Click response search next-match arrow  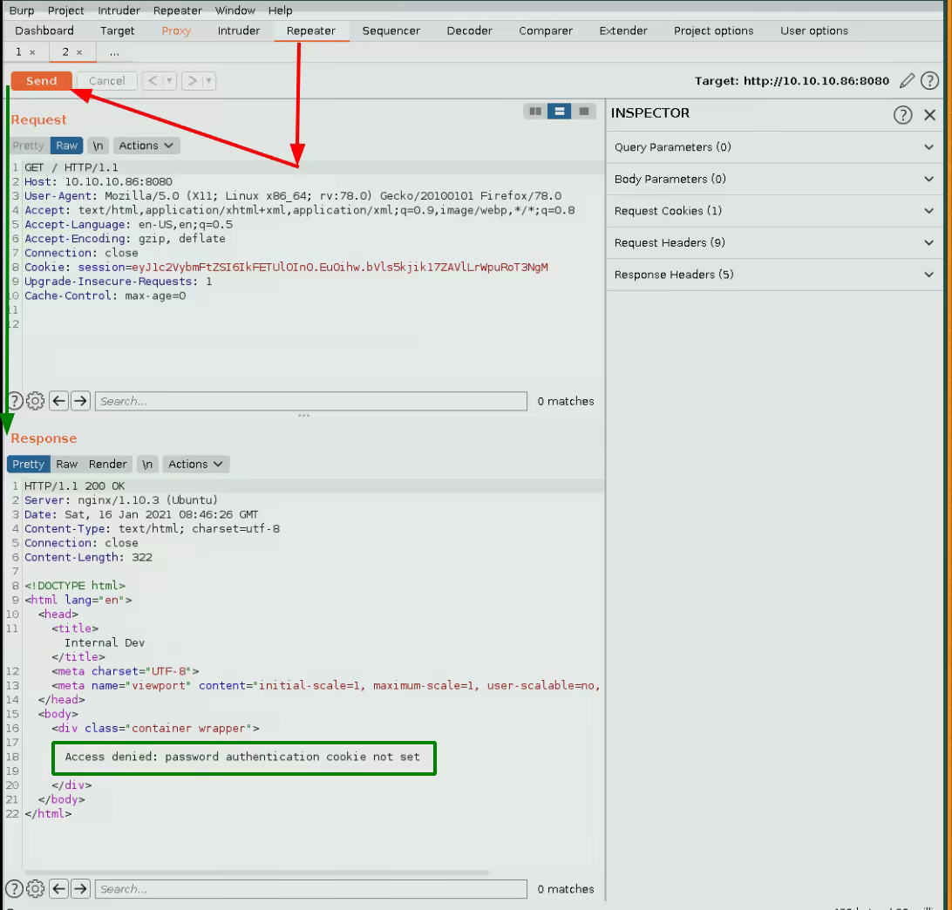click(80, 889)
